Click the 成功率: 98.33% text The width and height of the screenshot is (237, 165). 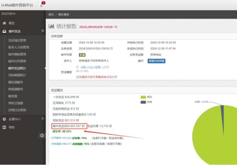pos(62,131)
